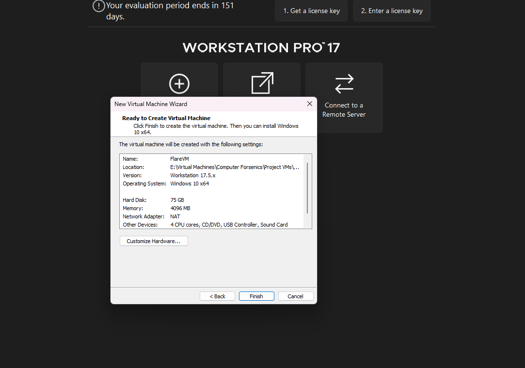Click the Connect to a Remote Server arrows icon
This screenshot has width=525, height=368.
pyautogui.click(x=344, y=84)
